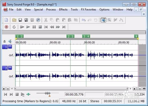The width and height of the screenshot is (148, 106).
Task: Open the Process menu
Action: click(x=51, y=10)
